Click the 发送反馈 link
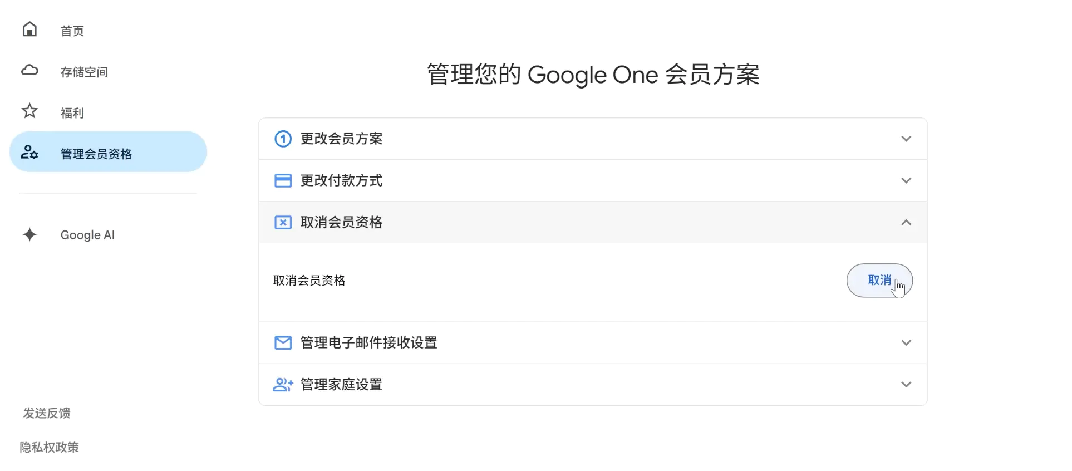Screen dimensions: 1072x471 click(47, 413)
